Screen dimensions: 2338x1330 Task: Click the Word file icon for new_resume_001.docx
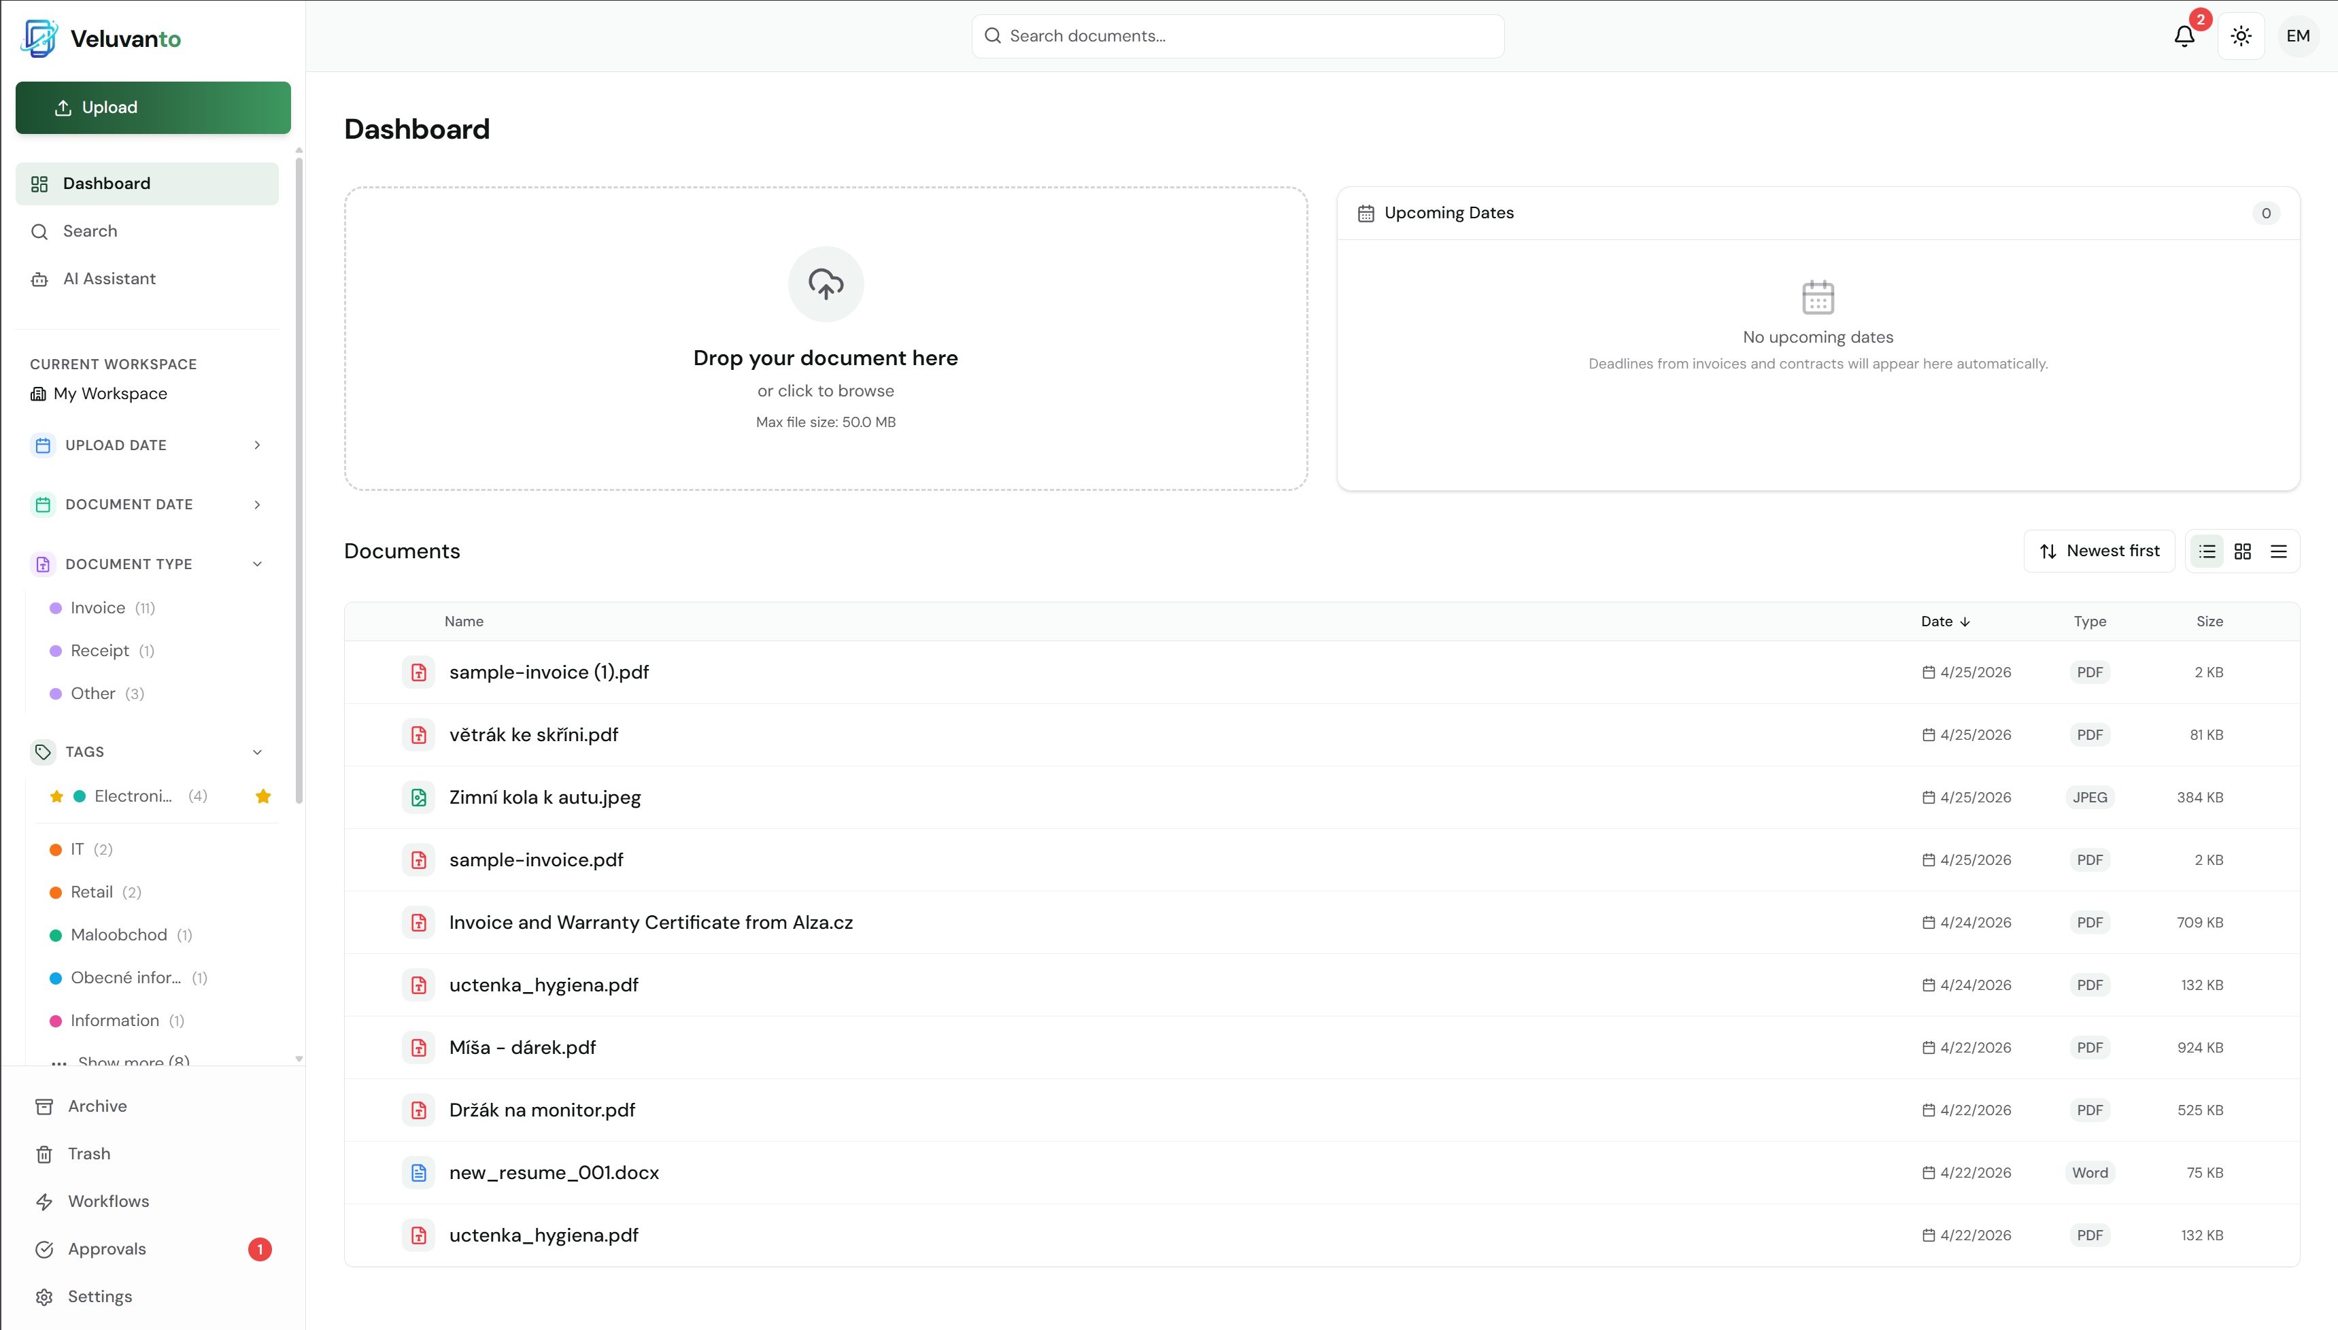coord(418,1173)
